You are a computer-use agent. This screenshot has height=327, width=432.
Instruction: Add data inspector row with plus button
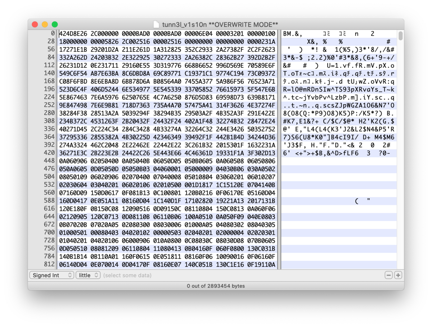[398, 275]
